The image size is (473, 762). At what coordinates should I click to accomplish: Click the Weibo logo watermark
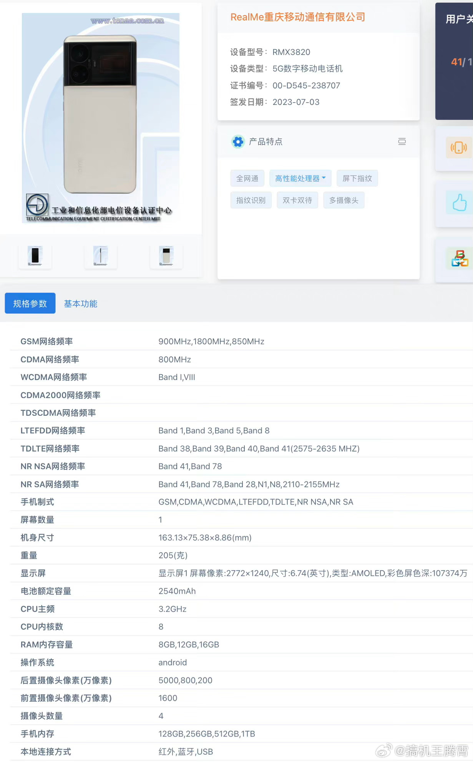tap(383, 750)
